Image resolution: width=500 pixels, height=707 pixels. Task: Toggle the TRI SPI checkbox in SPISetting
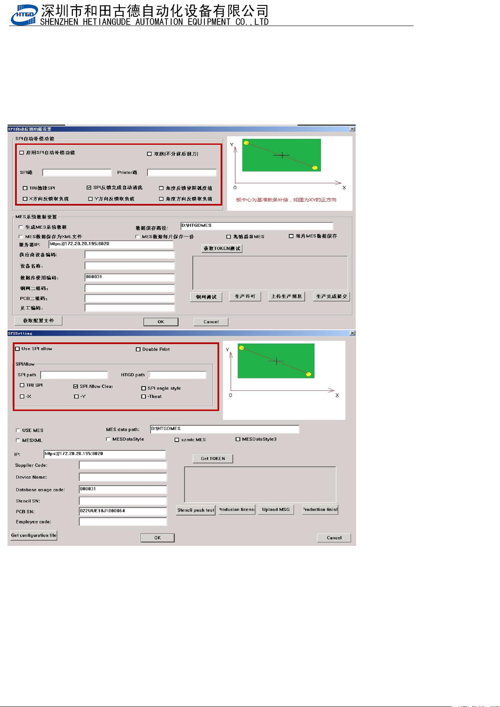[x=22, y=385]
